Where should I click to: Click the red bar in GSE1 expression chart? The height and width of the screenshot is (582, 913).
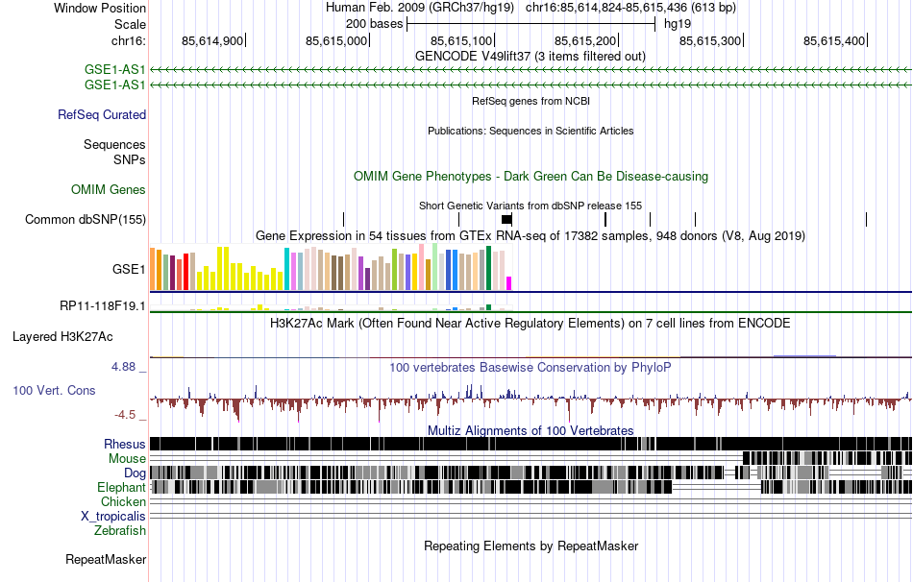(185, 272)
